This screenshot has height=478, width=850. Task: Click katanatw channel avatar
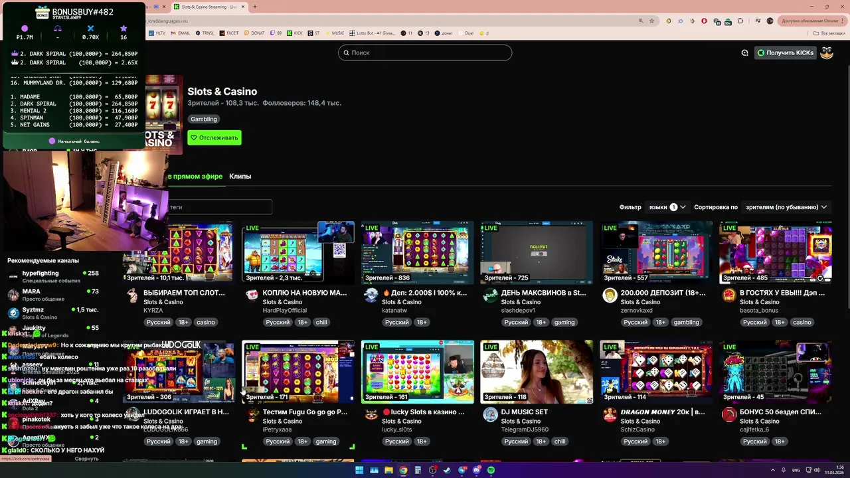371,295
